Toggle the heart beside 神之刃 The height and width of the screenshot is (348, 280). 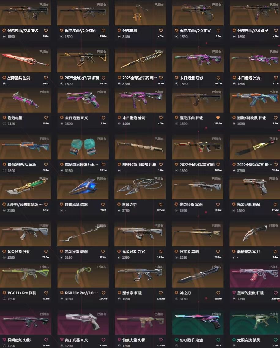pos(218,293)
